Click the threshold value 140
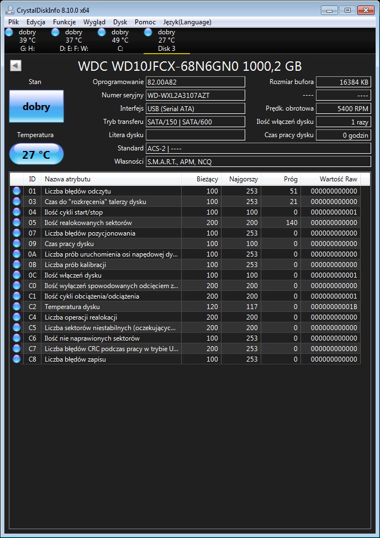380x538 pixels. [x=291, y=223]
